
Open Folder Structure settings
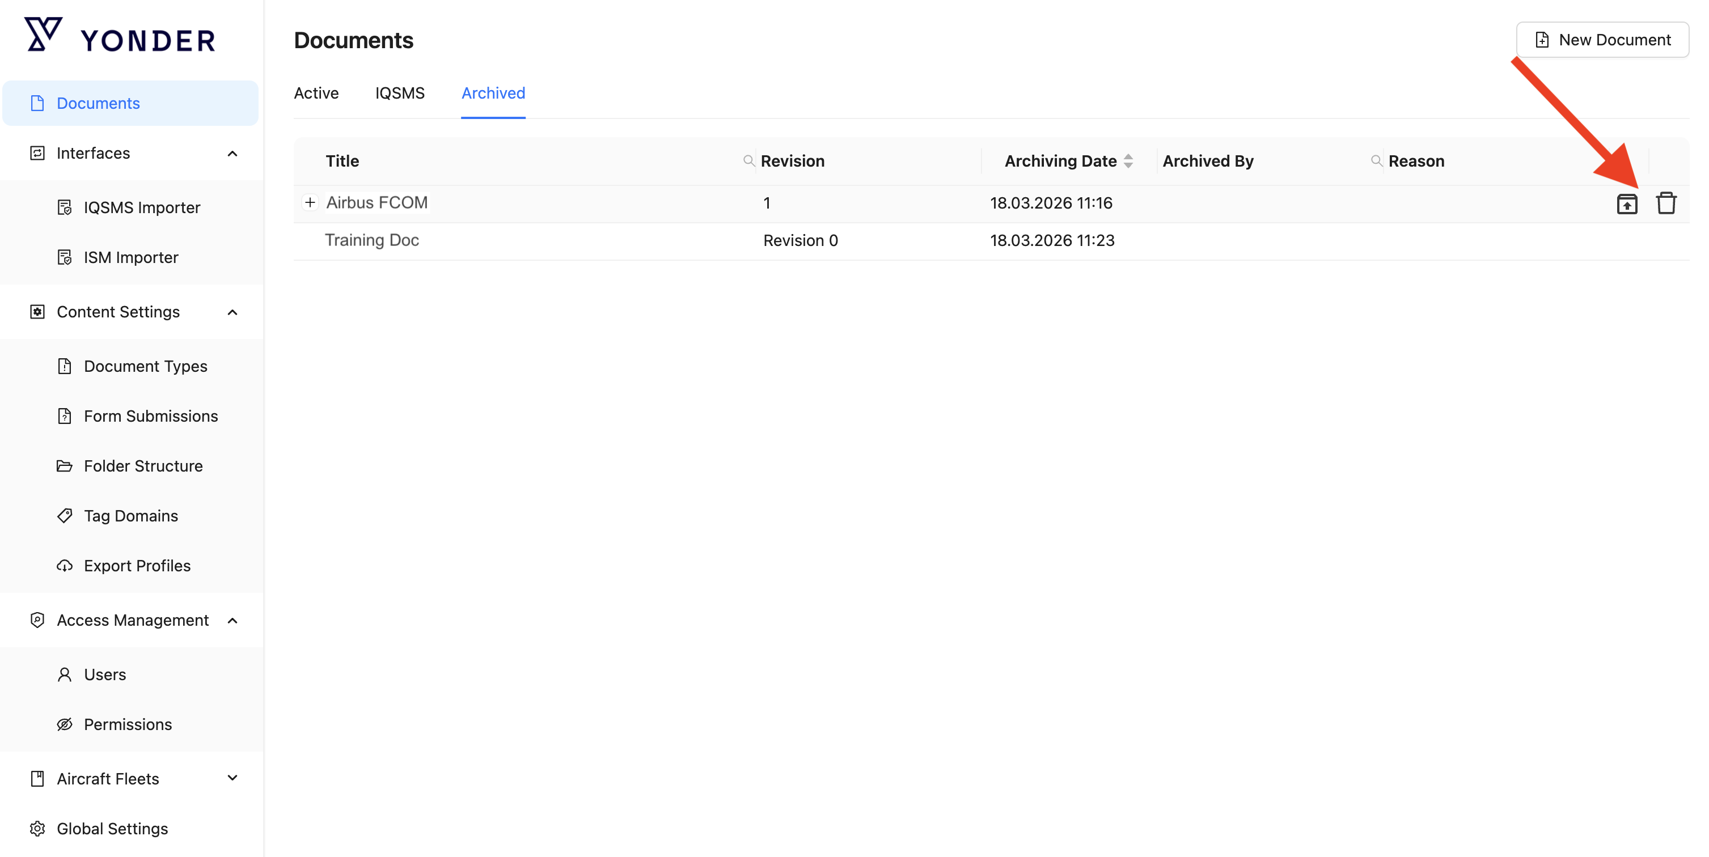[x=143, y=466]
